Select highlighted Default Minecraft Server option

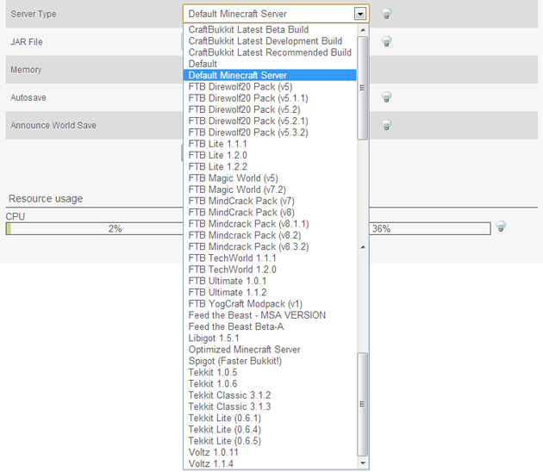270,75
